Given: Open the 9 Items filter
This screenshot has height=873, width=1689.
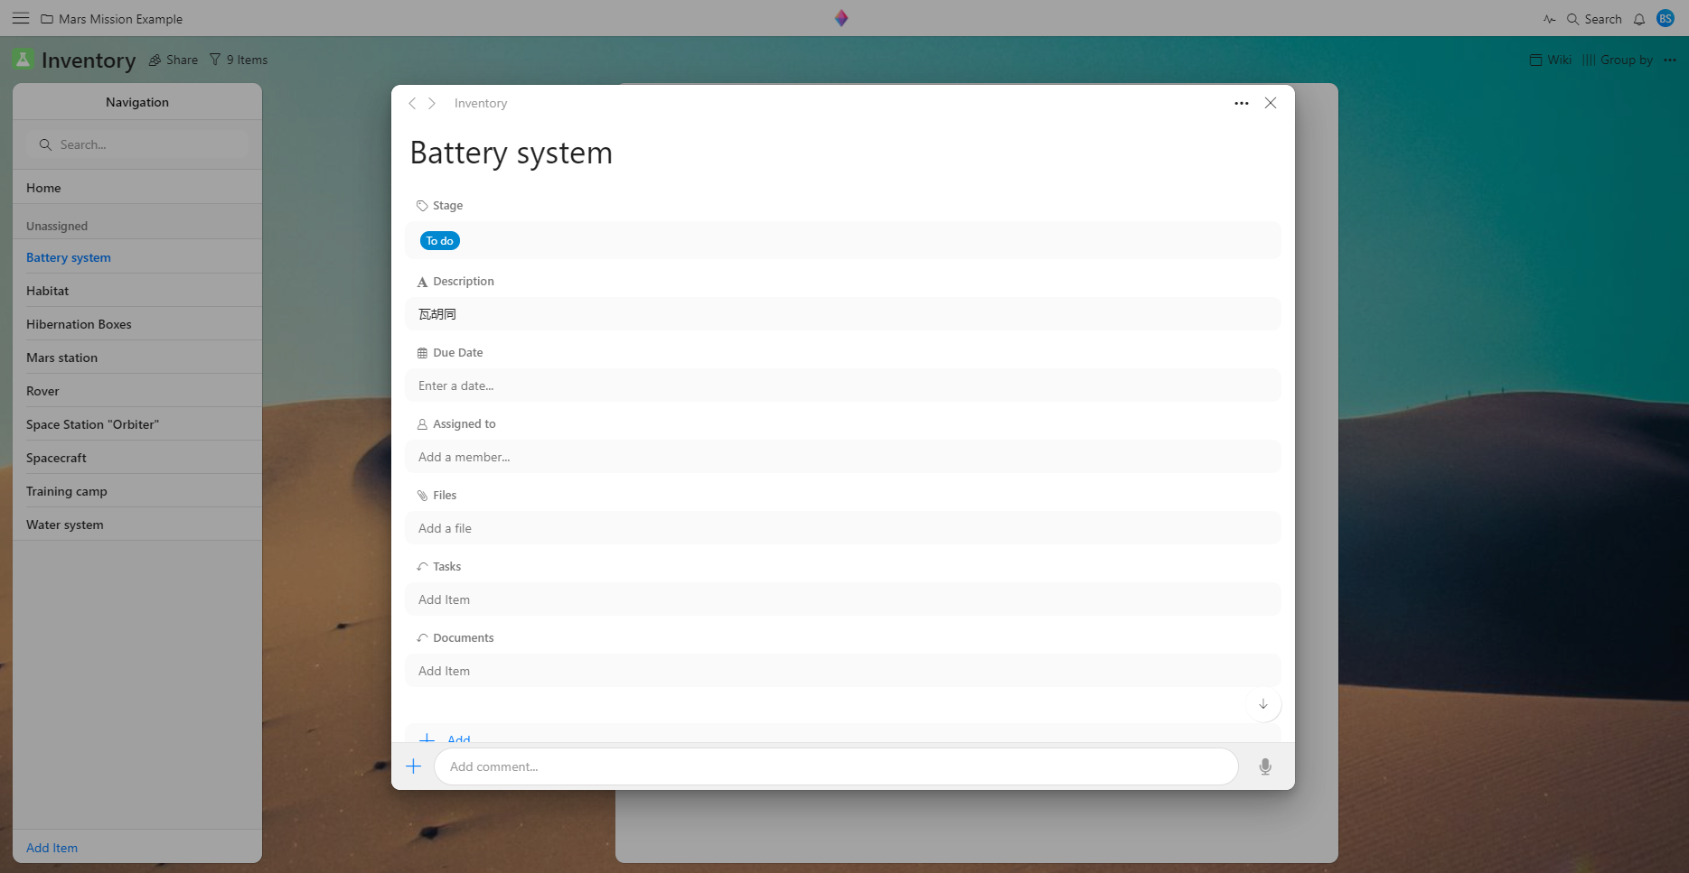Looking at the screenshot, I should (239, 60).
